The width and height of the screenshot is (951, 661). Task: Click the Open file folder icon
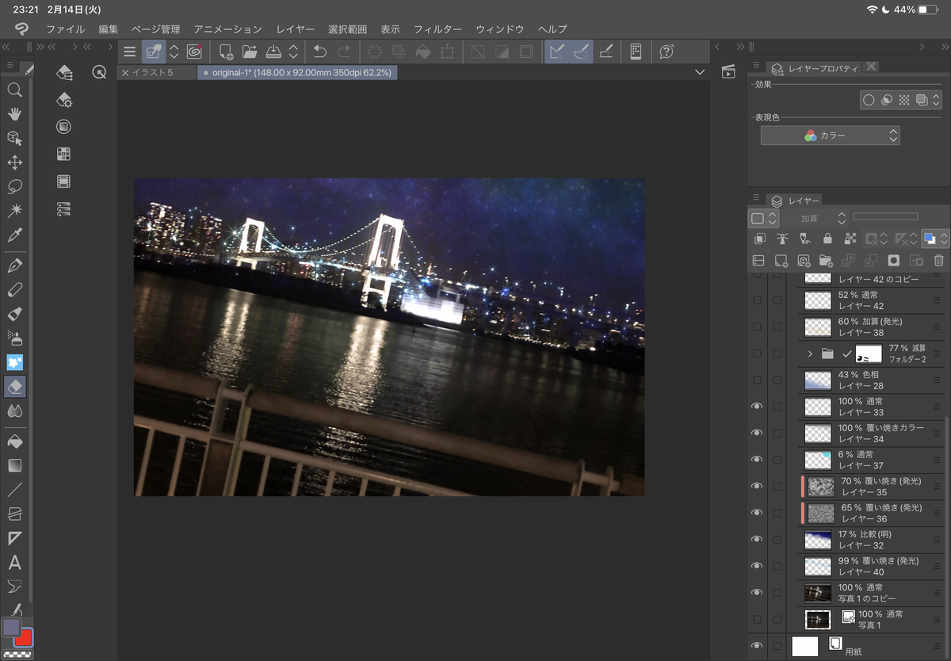click(250, 52)
